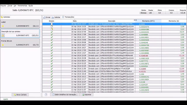Click the Câmbio column header
Viewport: 187px width, 105px height.
[143, 10]
